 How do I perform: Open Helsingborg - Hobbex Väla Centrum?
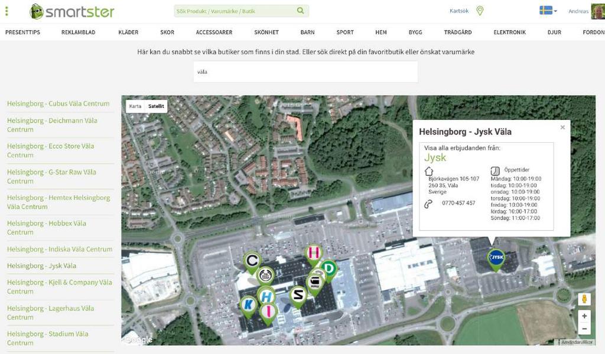[x=47, y=228]
